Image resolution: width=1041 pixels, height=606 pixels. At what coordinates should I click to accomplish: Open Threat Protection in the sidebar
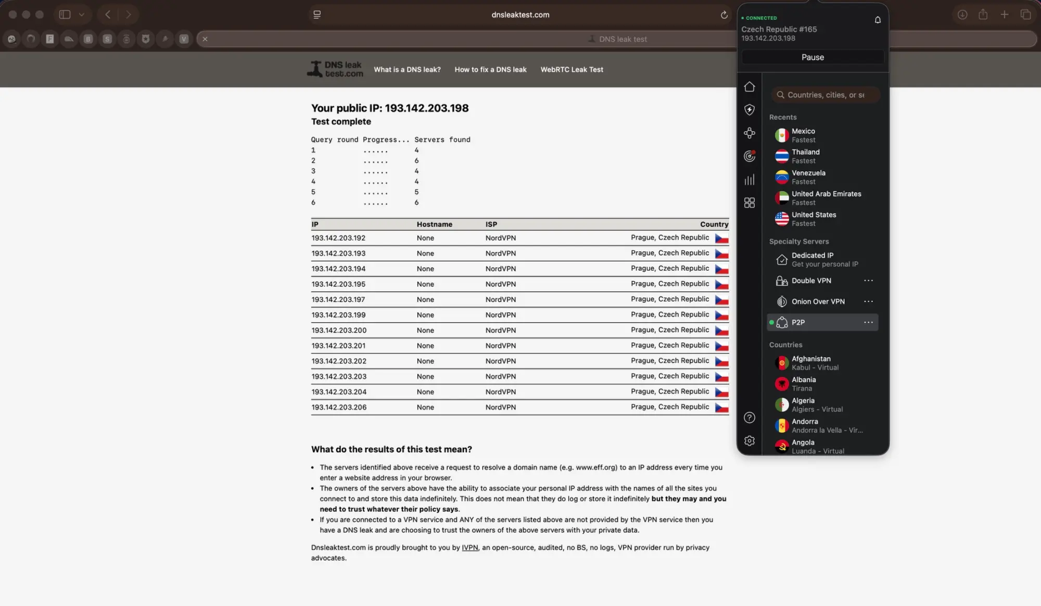(x=750, y=110)
